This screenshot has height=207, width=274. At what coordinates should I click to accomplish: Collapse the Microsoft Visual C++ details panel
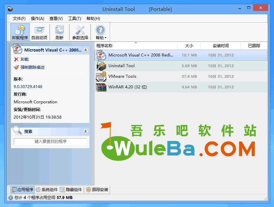(86, 50)
